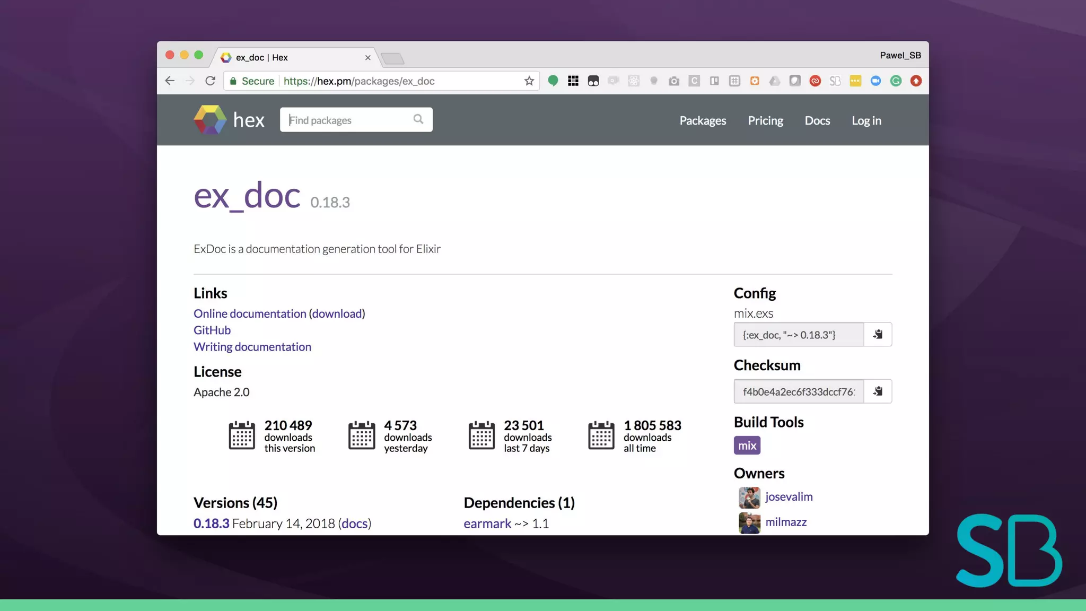Image resolution: width=1086 pixels, height=611 pixels.
Task: Click the mix build tool badge
Action: click(x=747, y=446)
